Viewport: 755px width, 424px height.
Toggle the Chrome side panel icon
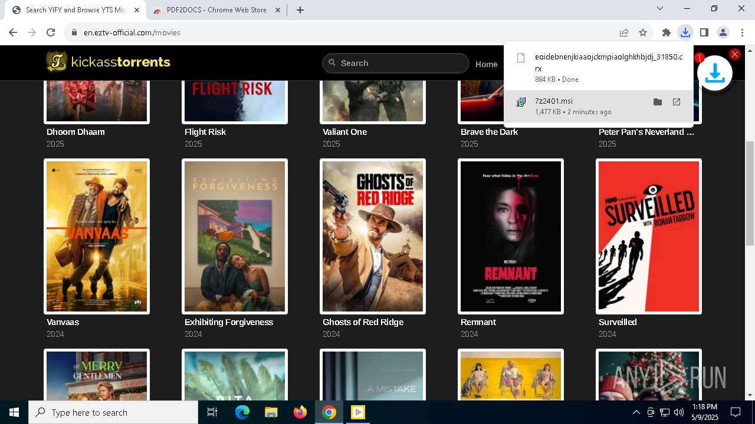[x=704, y=32]
